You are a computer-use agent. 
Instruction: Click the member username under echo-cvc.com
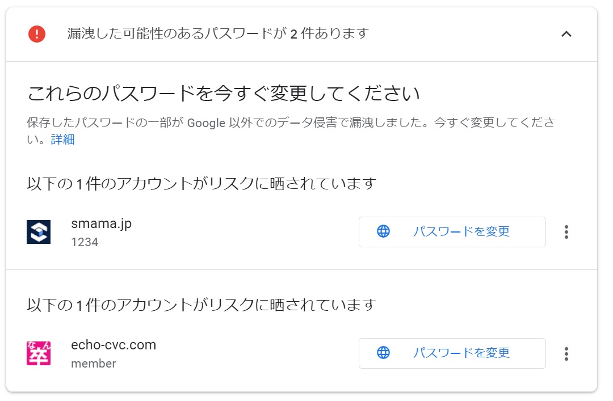94,364
